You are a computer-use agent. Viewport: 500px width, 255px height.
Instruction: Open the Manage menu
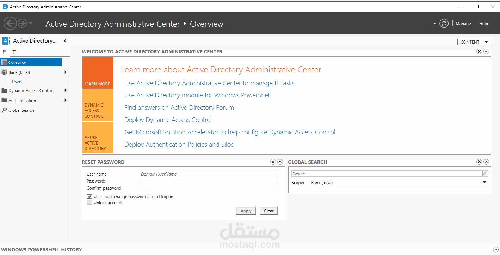(x=463, y=24)
